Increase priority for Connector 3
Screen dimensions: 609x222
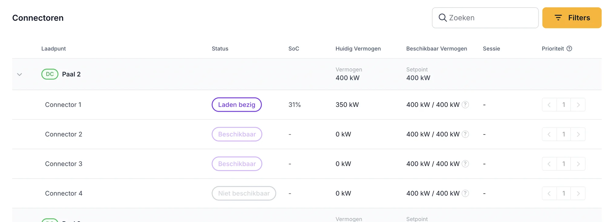coord(578,164)
